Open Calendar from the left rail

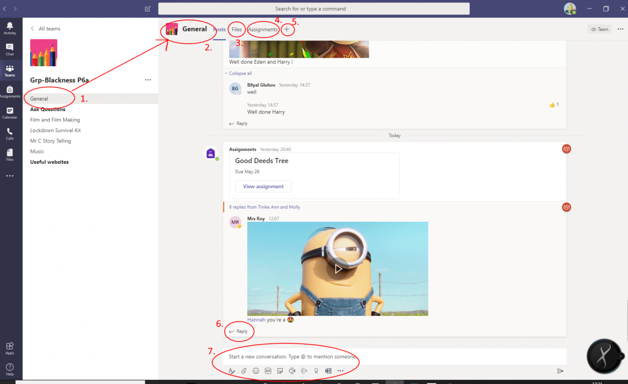tap(9, 113)
